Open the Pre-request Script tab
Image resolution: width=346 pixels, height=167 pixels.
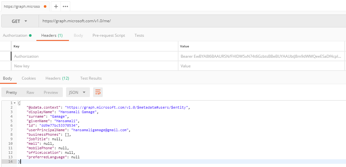tap(109, 35)
